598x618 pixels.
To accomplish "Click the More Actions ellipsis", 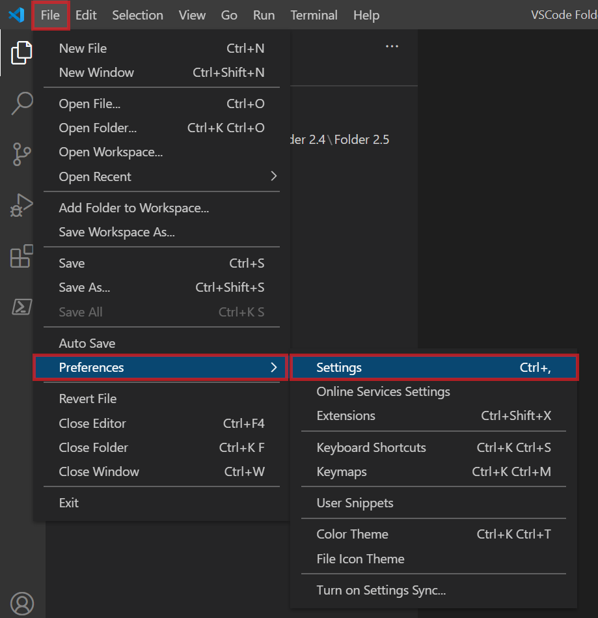I will [392, 45].
